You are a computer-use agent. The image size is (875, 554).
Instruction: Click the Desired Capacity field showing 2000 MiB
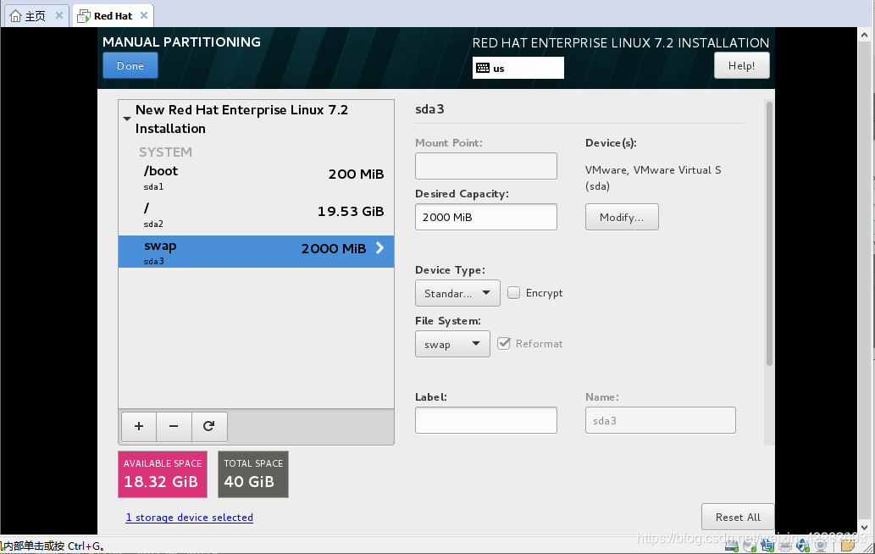pos(486,217)
